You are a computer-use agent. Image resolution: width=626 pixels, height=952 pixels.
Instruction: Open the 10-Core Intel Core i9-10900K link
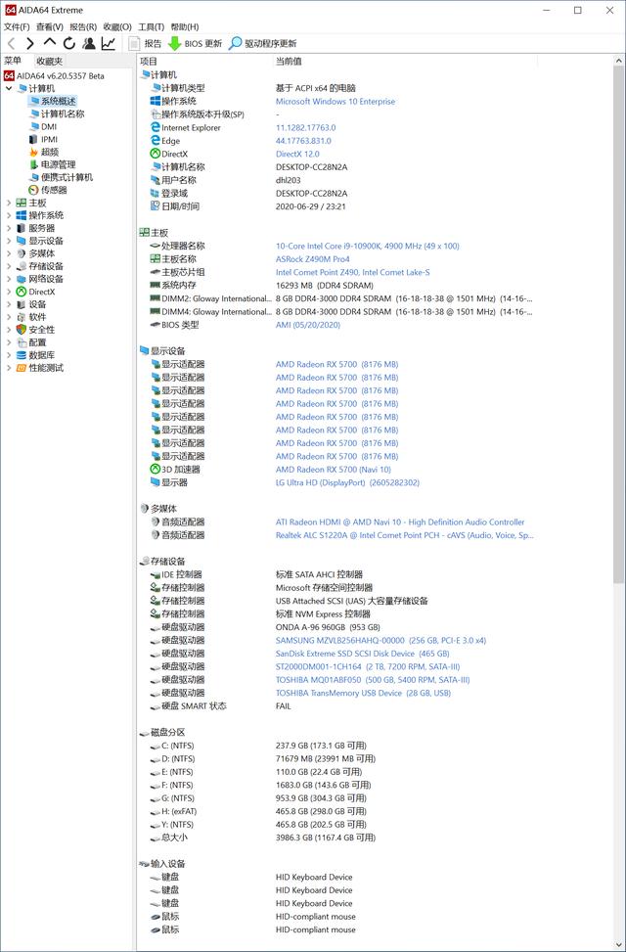click(368, 246)
